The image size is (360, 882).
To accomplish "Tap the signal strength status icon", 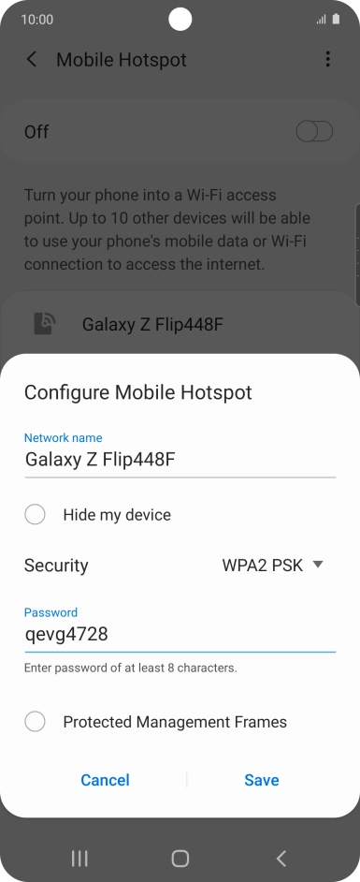I will click(x=322, y=20).
